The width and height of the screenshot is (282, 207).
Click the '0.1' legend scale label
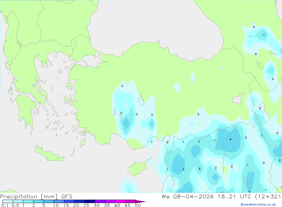(5, 205)
